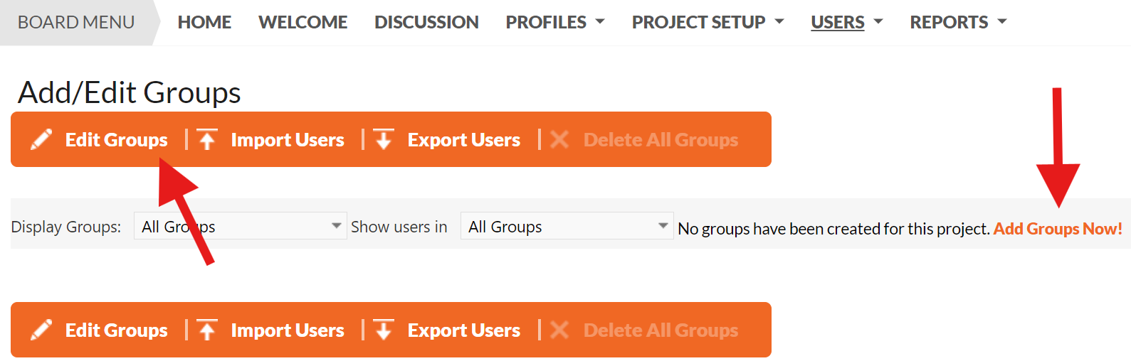Click the X icon beside bottom Delete All Groups

tap(559, 330)
